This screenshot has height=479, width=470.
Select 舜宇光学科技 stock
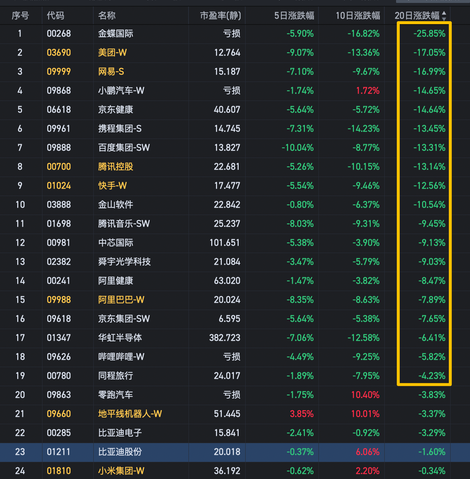point(124,262)
